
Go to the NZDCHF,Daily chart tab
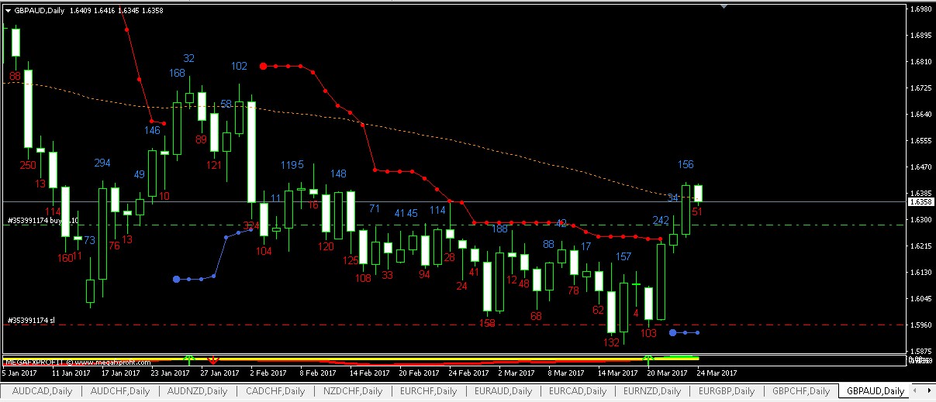354,391
